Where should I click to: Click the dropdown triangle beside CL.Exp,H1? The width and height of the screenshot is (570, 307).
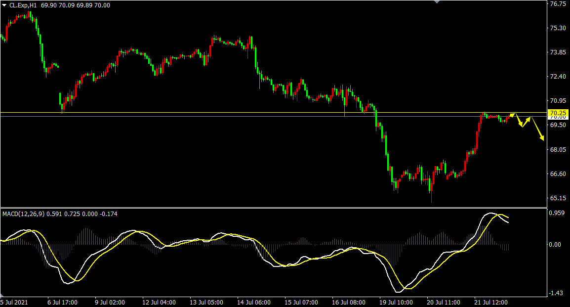coord(4,5)
